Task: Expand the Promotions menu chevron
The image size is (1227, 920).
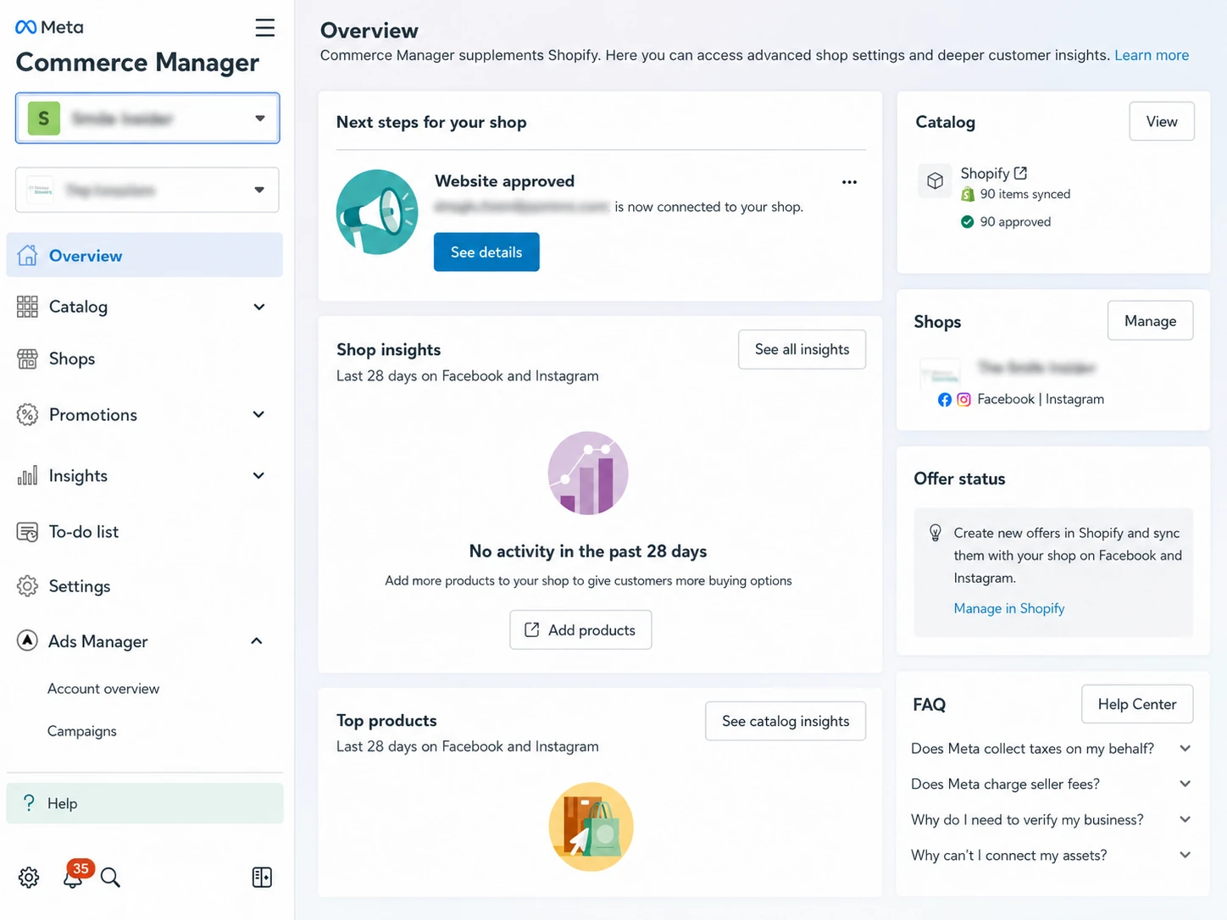Action: point(259,414)
